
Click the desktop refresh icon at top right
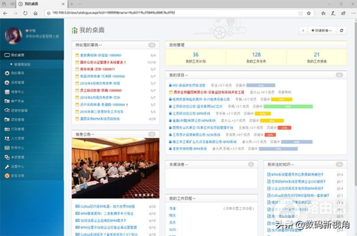[x=342, y=30]
